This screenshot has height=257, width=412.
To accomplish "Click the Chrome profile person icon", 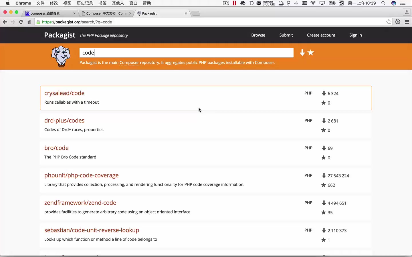I will (407, 12).
